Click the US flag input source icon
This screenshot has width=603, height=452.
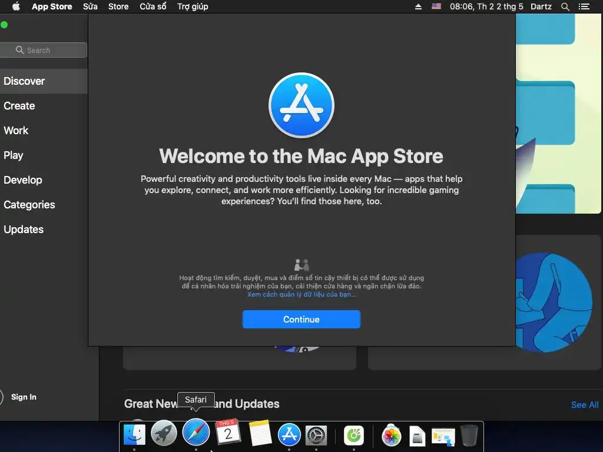[x=436, y=6]
